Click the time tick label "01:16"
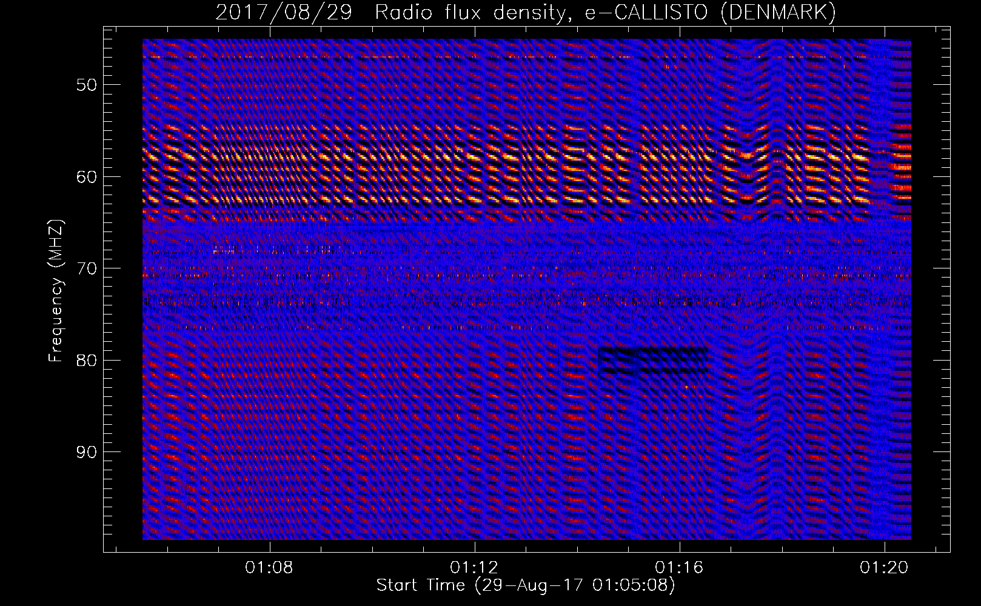Screen dimensions: 981x606 click(x=680, y=567)
